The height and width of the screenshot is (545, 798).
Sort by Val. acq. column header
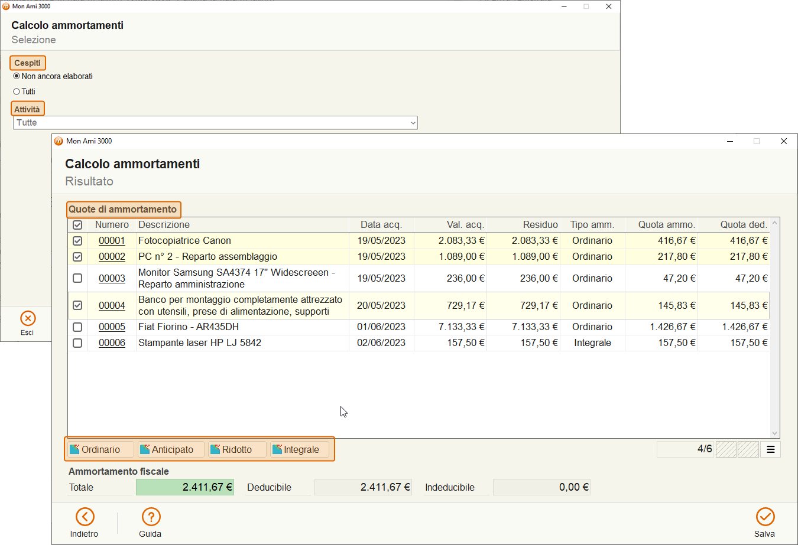pos(450,225)
